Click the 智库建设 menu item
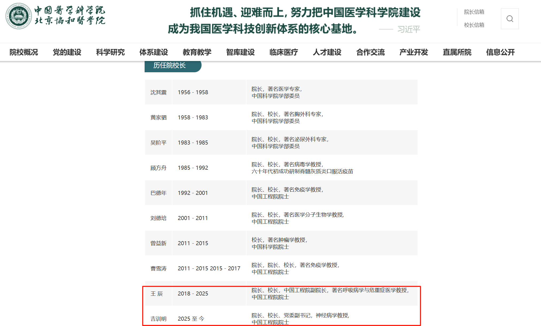This screenshot has height=326, width=541. coord(240,52)
